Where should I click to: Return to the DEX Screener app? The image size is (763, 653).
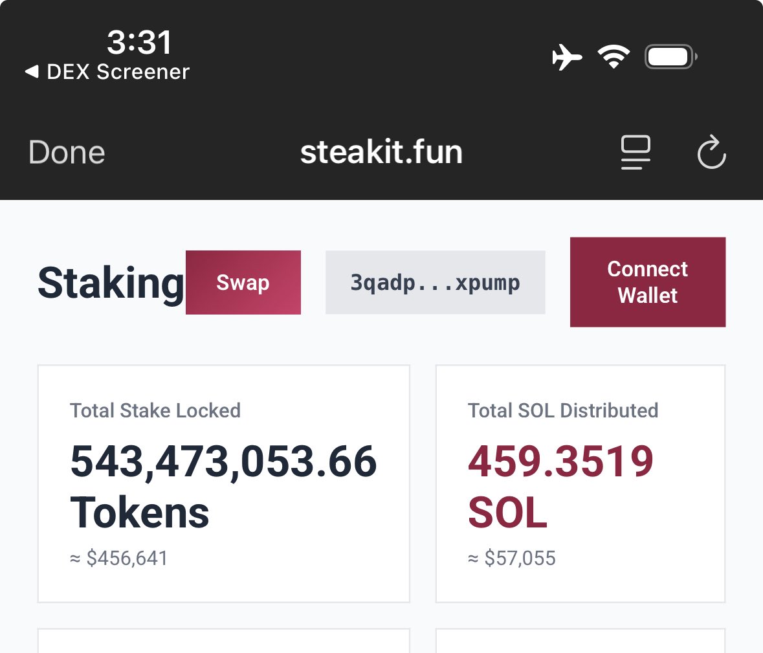click(x=107, y=72)
